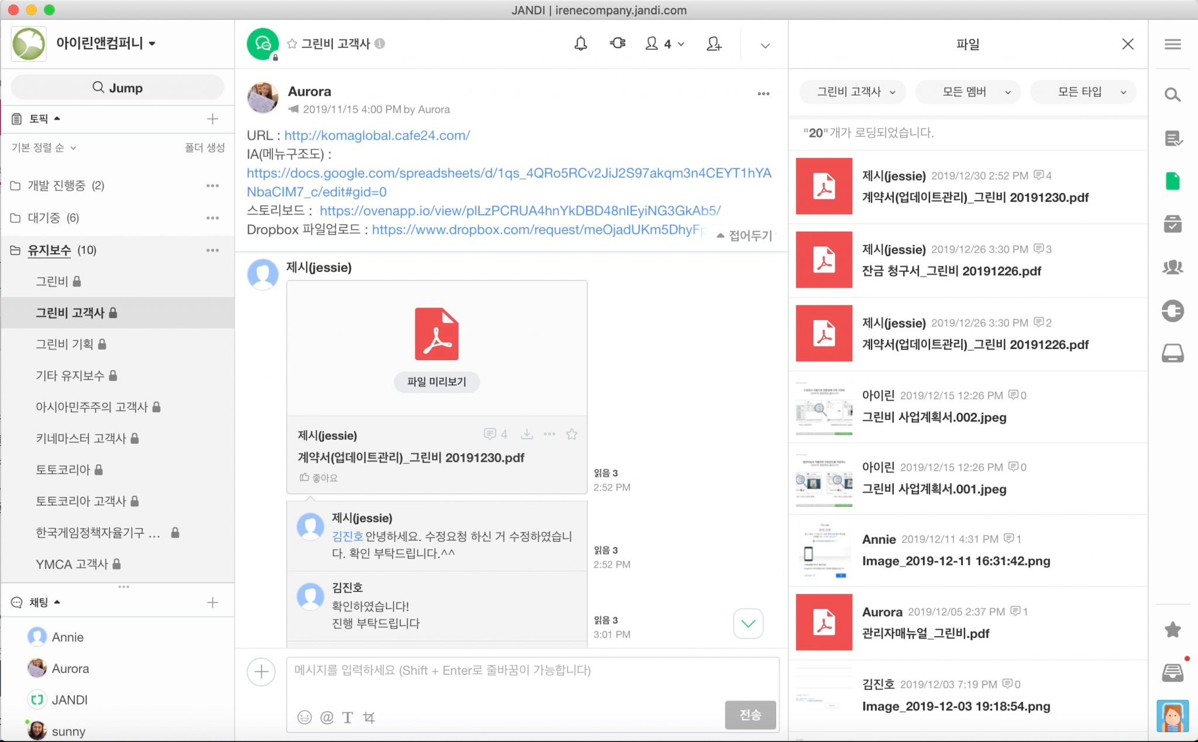Click the notification bell icon

pyautogui.click(x=580, y=44)
